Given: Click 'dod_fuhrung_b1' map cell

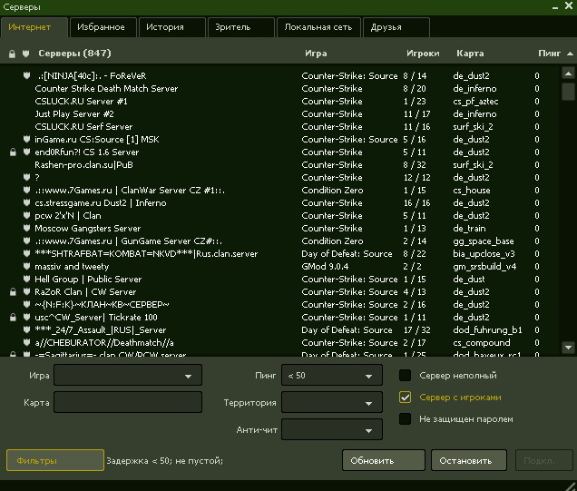Looking at the screenshot, I should 487,329.
